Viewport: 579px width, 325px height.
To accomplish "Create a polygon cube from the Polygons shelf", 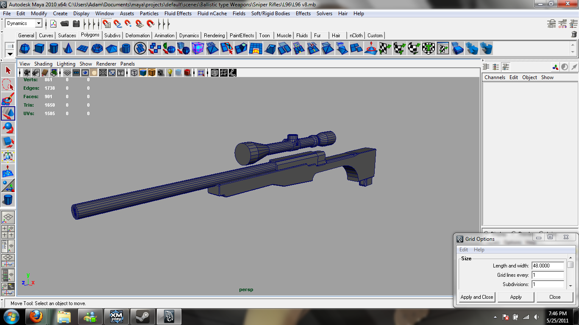I will (39, 49).
